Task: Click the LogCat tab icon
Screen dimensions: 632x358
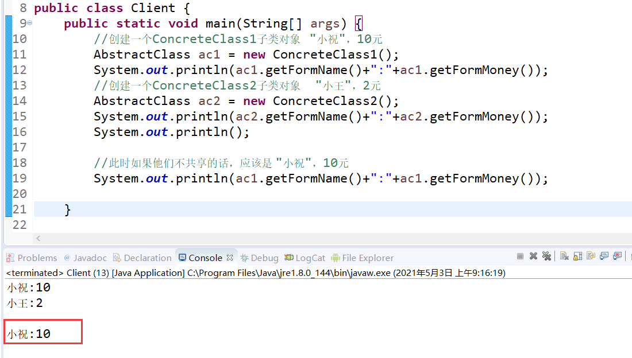Action: (x=288, y=258)
